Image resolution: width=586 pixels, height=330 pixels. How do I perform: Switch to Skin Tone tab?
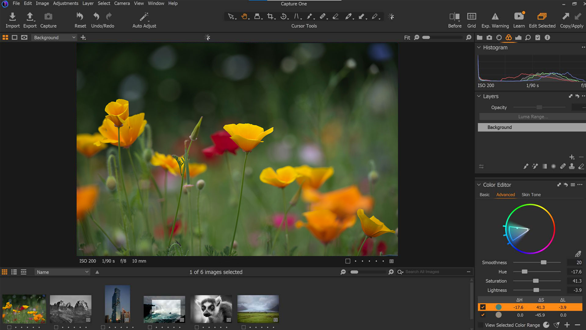coord(531,195)
